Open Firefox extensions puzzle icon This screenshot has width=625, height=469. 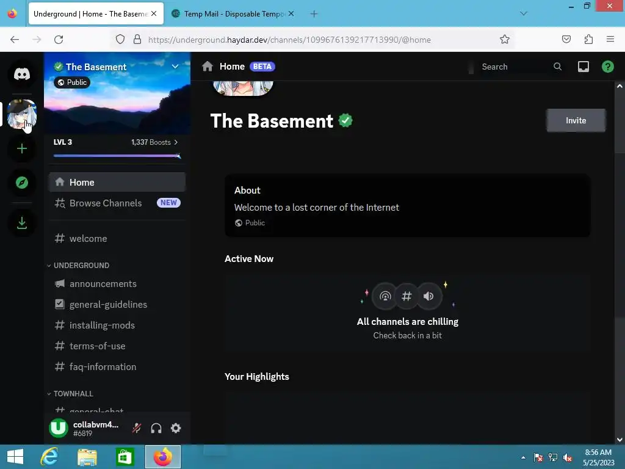(x=588, y=40)
